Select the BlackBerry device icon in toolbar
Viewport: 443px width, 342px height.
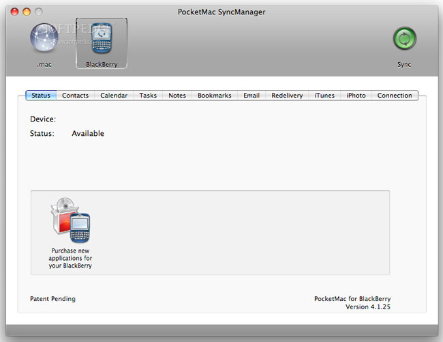click(102, 38)
